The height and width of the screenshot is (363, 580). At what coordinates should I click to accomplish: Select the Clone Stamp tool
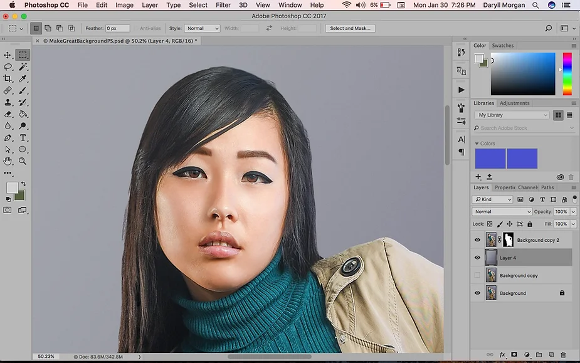[8, 102]
